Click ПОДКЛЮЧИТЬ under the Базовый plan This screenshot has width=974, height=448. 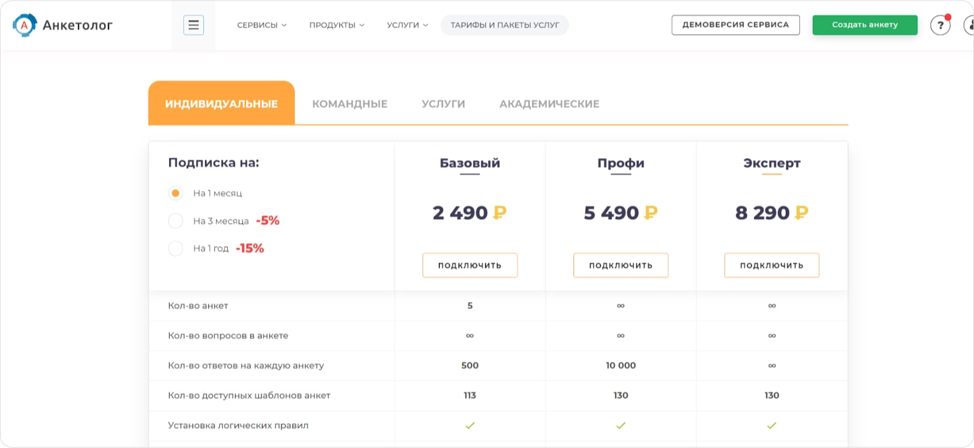469,265
